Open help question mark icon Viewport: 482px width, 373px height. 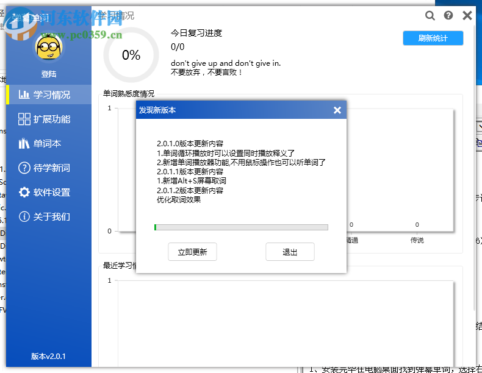pyautogui.click(x=448, y=15)
